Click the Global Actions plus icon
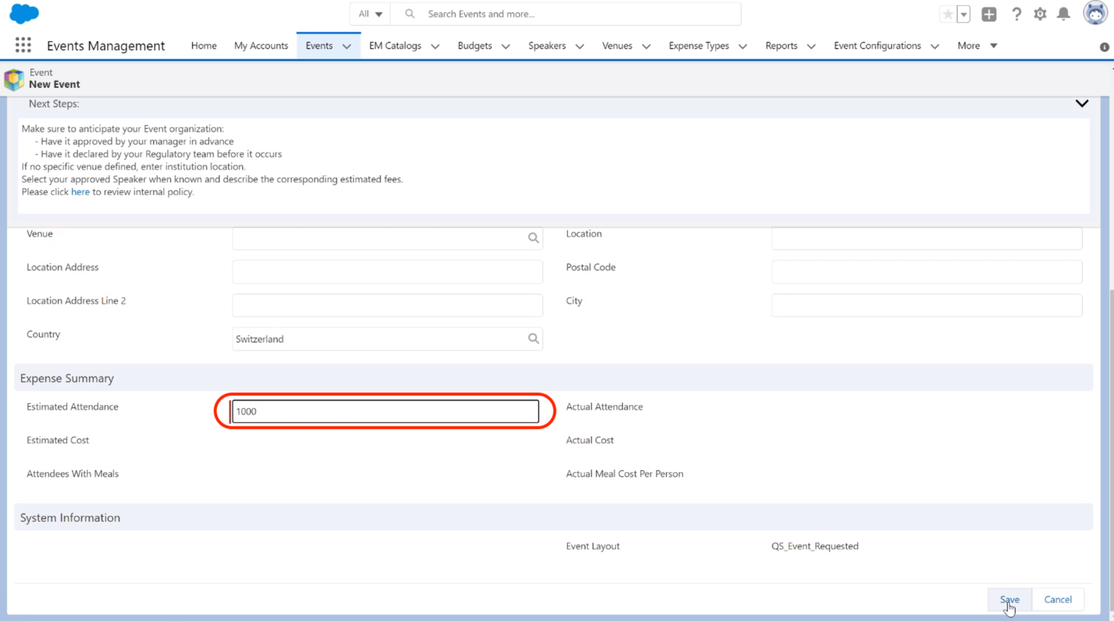 click(989, 14)
